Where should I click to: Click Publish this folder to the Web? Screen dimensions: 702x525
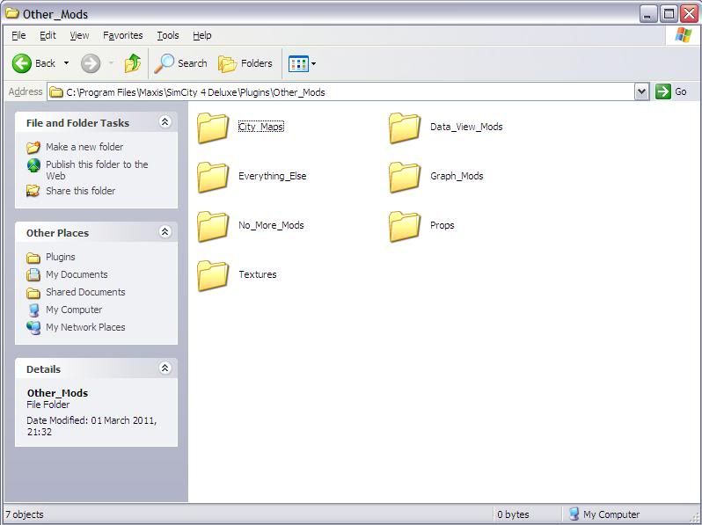pos(97,170)
